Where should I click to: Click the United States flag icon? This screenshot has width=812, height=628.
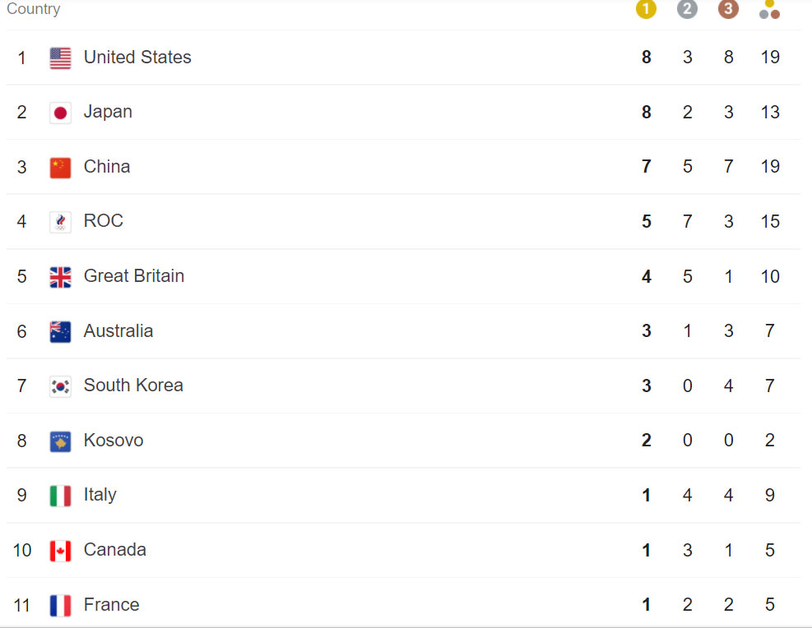coord(60,58)
